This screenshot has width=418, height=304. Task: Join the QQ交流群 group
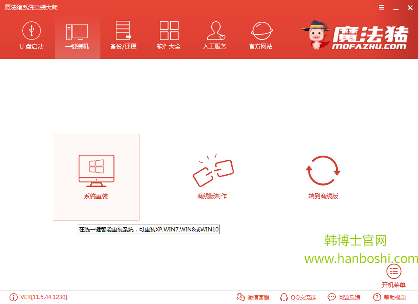298,297
